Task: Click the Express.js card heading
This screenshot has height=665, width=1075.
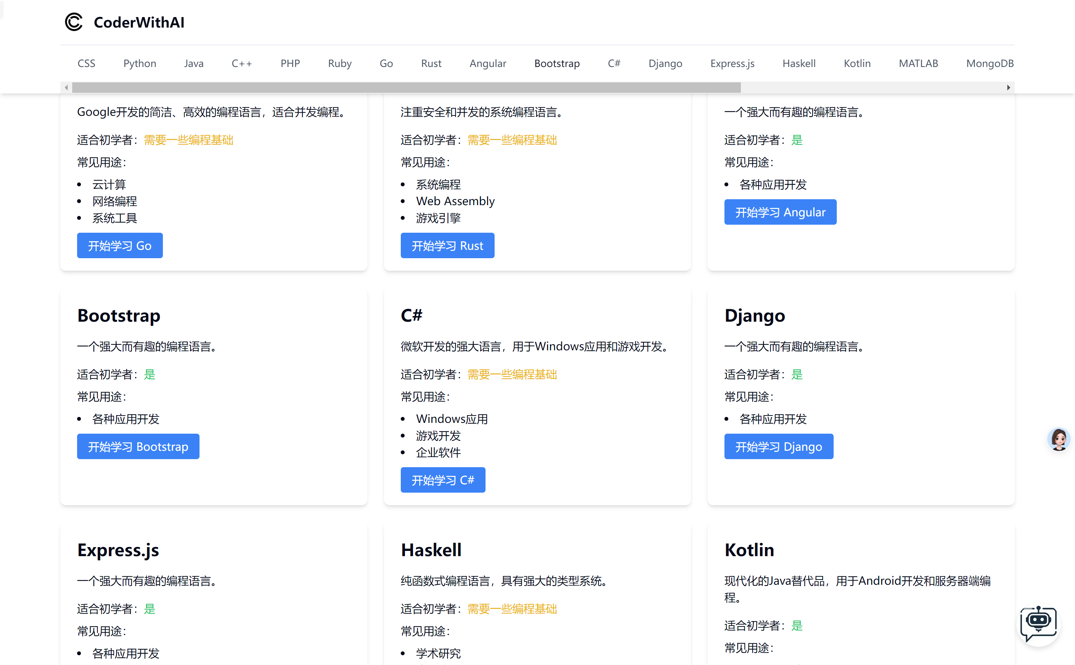Action: [118, 550]
